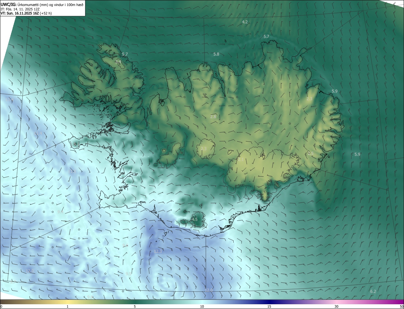Select the 12.3 precipitation value offshore south
This screenshot has height=309, width=404.
(158, 251)
